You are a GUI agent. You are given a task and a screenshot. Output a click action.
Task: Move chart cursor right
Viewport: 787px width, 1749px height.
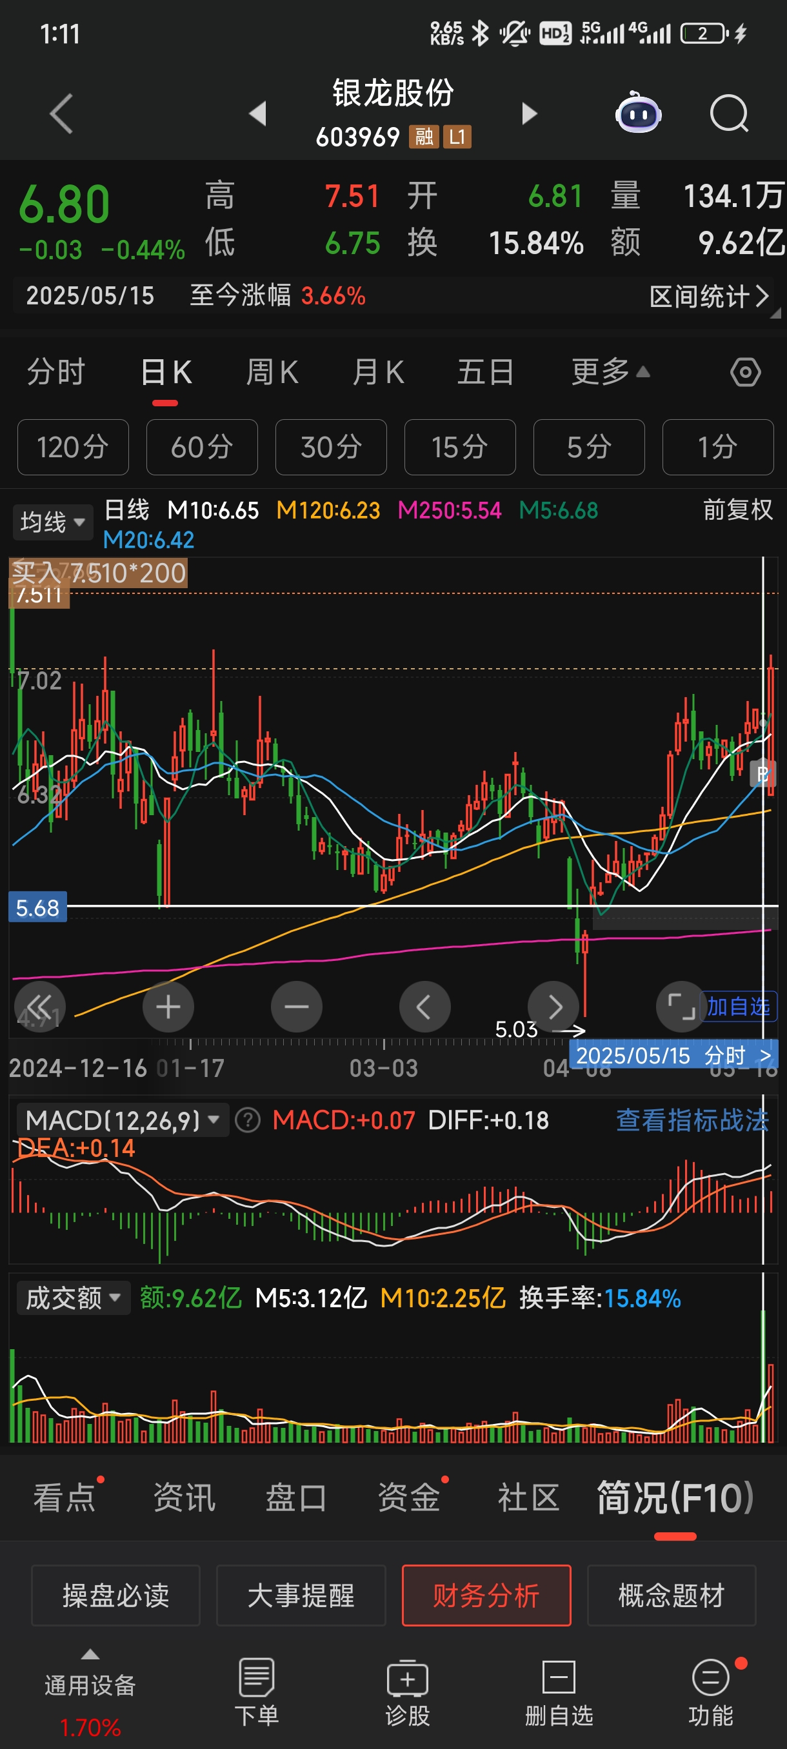coord(553,1006)
